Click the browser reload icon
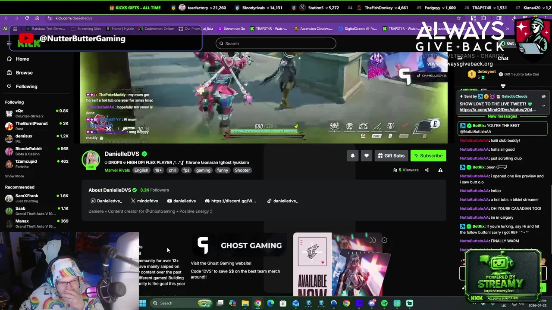 (27, 18)
